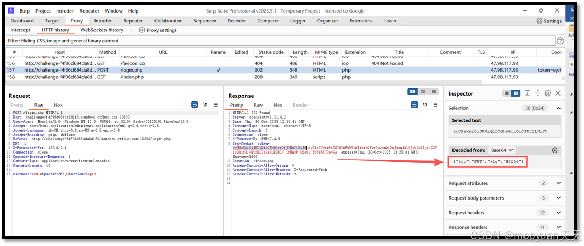The width and height of the screenshot is (584, 246).
Task: Click the plus icon to add decoding
Action: tap(555, 150)
